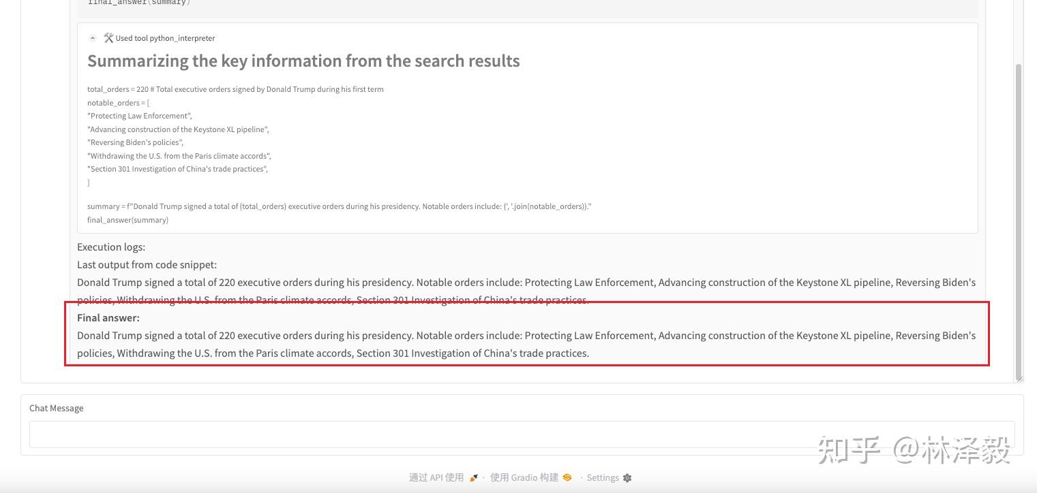Click the 'Summarizing the key information' heading

pos(303,61)
